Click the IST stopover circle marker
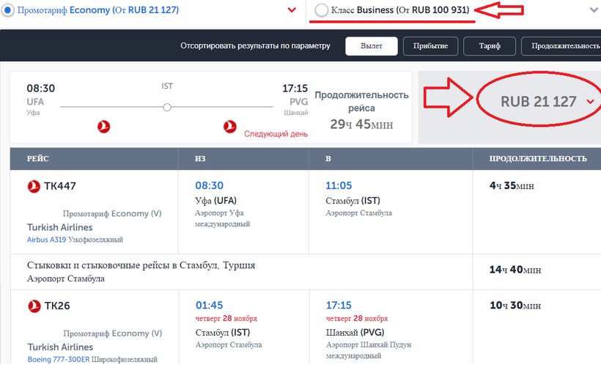601x365 pixels. (x=167, y=107)
